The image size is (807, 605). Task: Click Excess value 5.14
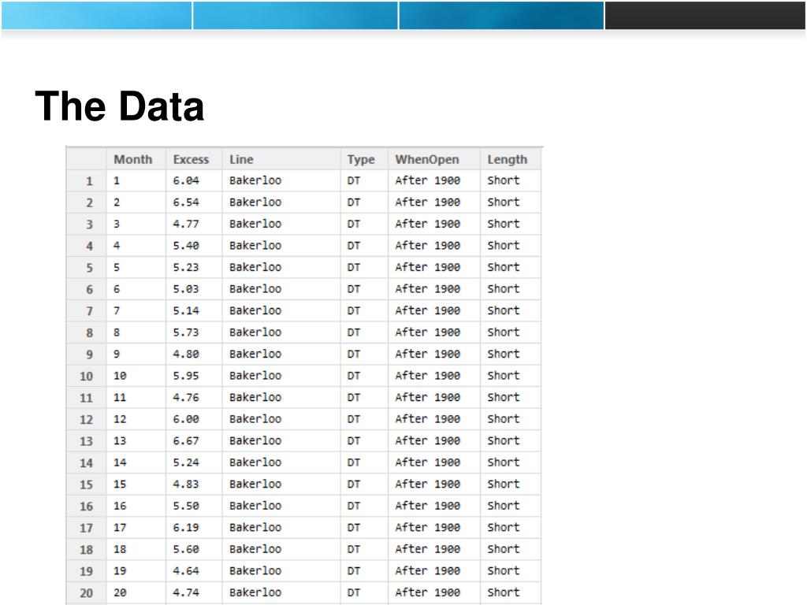tap(186, 310)
